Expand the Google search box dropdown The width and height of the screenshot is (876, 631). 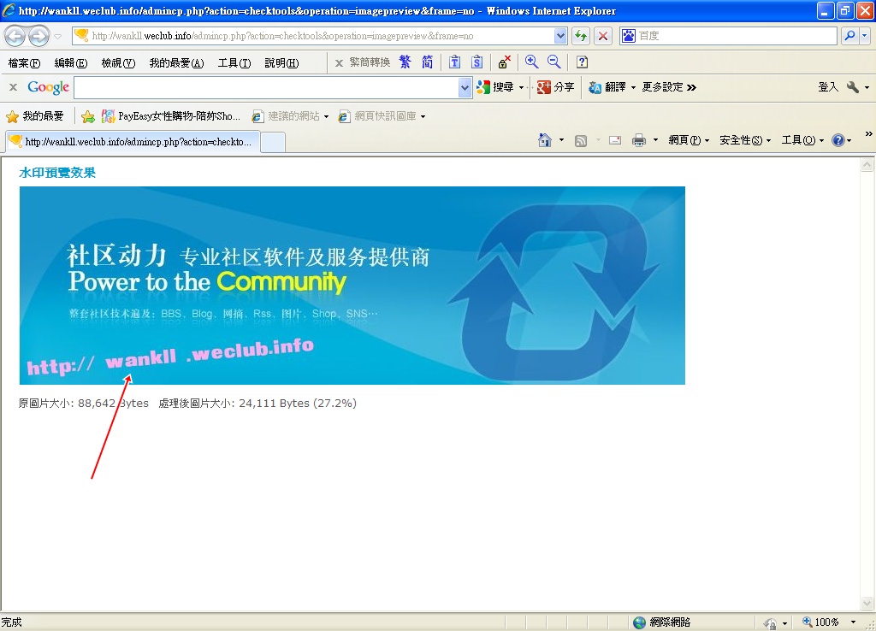pos(465,87)
